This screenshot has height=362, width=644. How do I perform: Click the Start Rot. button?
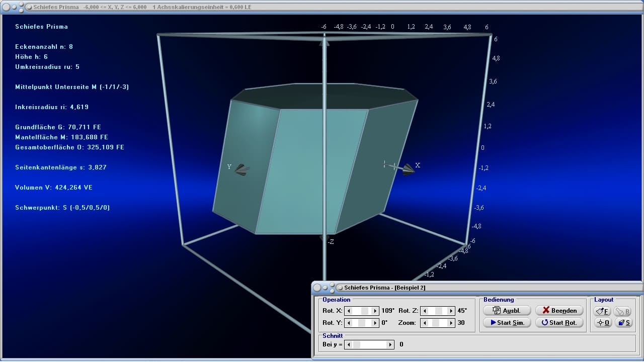click(559, 322)
